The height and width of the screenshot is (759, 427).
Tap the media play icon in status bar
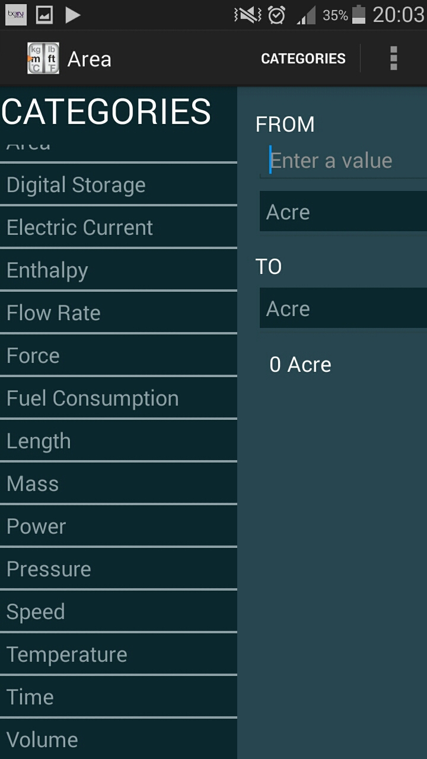click(x=72, y=14)
